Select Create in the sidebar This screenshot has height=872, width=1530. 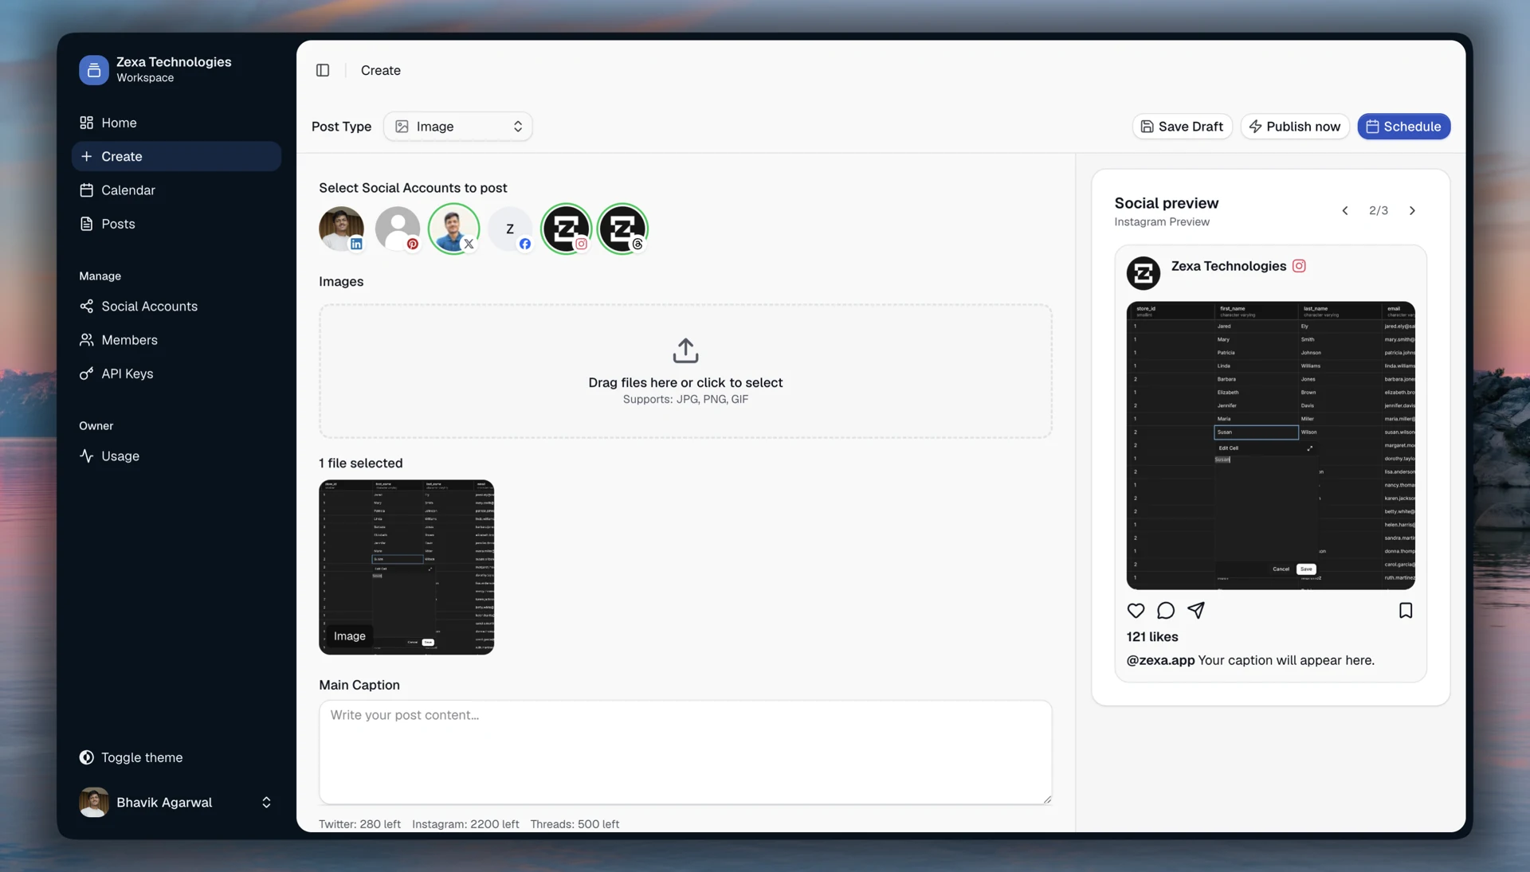(x=176, y=156)
